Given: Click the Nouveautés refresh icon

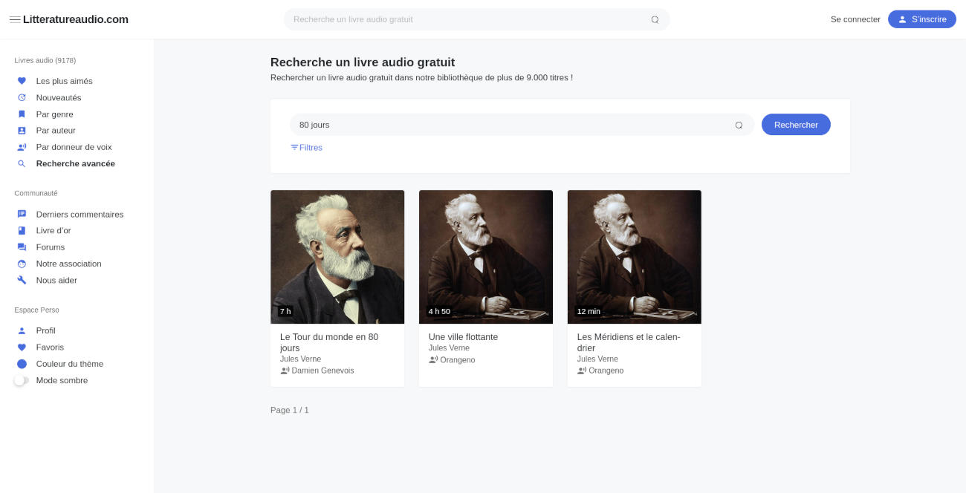Looking at the screenshot, I should tap(22, 98).
